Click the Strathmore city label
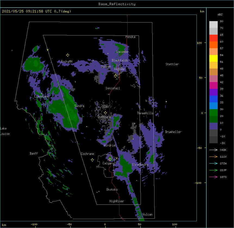This screenshot has height=228, width=234. pos(140,165)
